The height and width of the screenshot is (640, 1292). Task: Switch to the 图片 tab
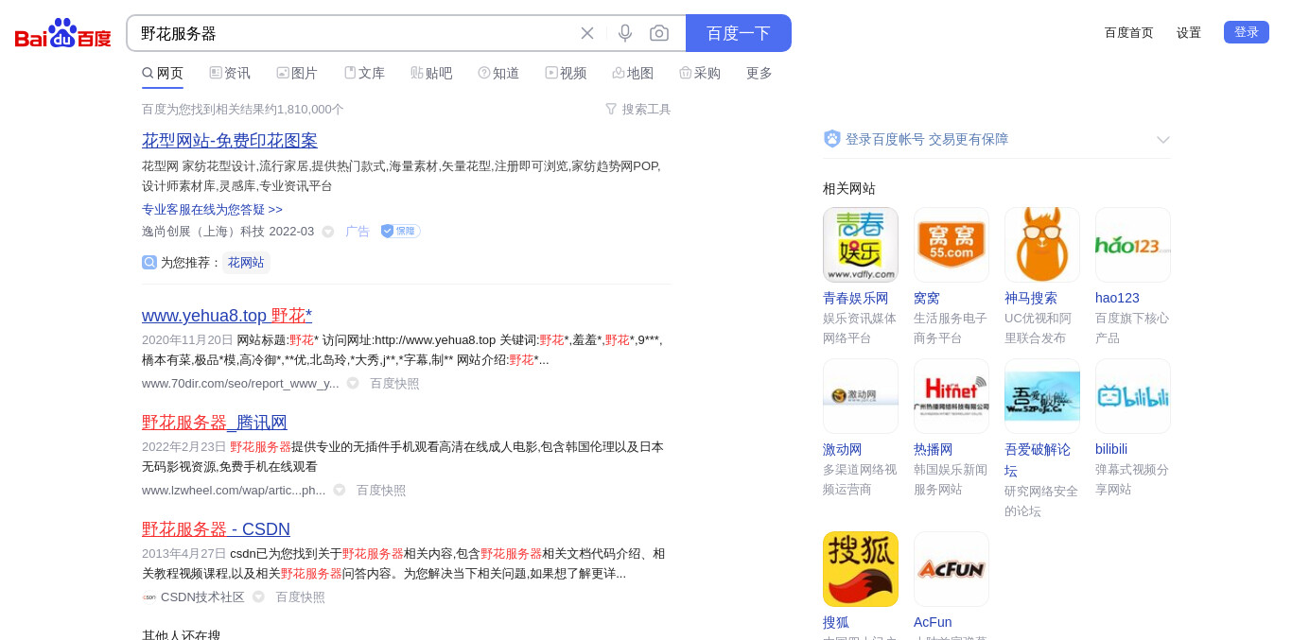(x=297, y=73)
